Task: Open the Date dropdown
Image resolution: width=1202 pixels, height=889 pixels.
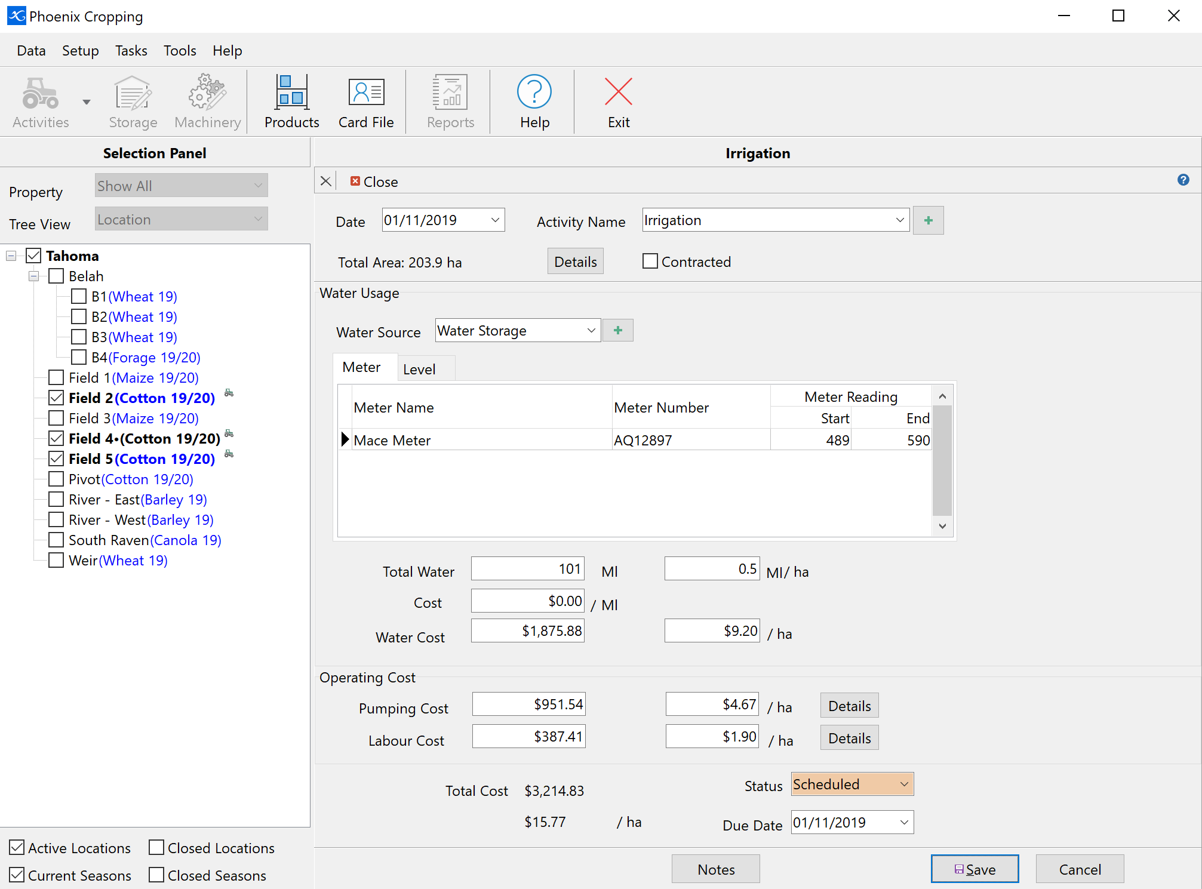Action: (x=495, y=220)
